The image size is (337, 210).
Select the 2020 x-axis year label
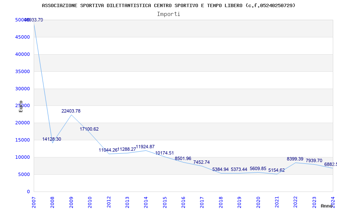(258, 202)
